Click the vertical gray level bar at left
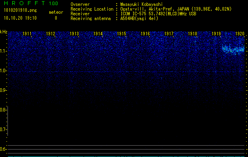Viewport: 248px width, 157px height. pos(7,121)
